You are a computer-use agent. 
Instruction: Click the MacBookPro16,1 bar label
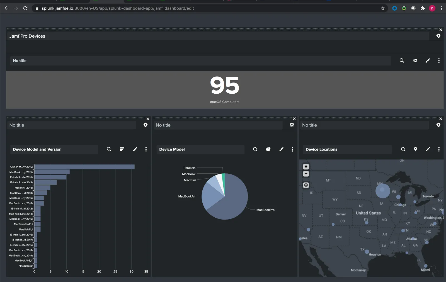(x=23, y=224)
